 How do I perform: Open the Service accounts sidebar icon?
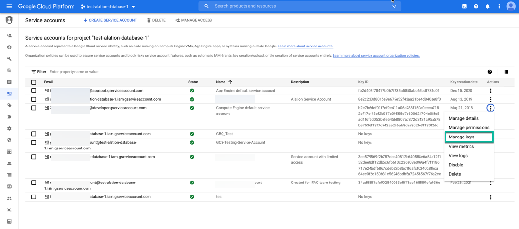pos(9,94)
